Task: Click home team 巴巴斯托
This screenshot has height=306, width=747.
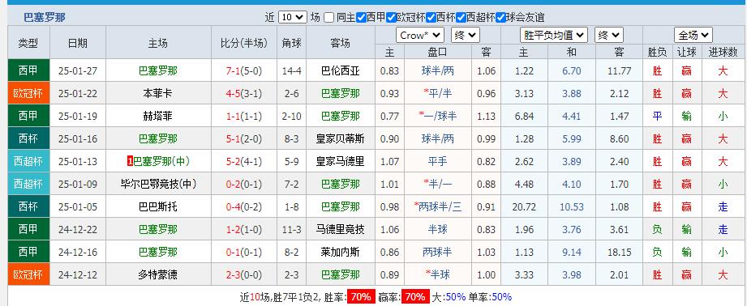Action: (158, 206)
